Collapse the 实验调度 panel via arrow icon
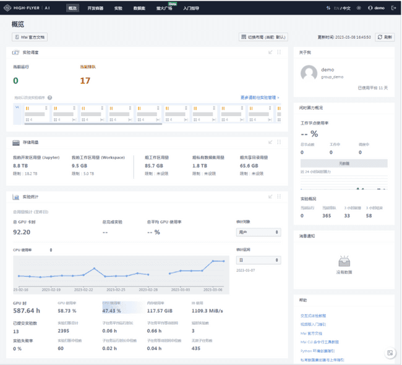402x365 pixels. point(270,52)
